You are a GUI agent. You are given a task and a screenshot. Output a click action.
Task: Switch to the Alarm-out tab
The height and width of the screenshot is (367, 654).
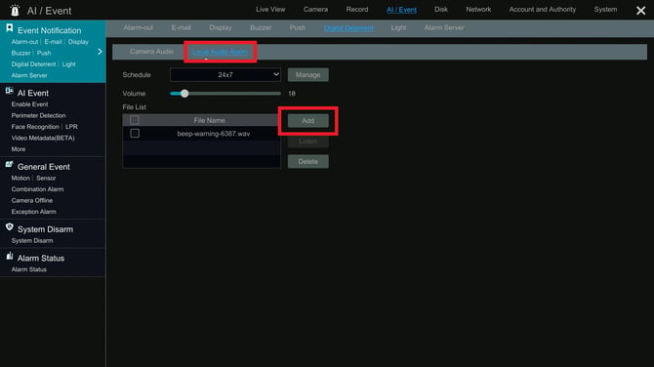[138, 27]
